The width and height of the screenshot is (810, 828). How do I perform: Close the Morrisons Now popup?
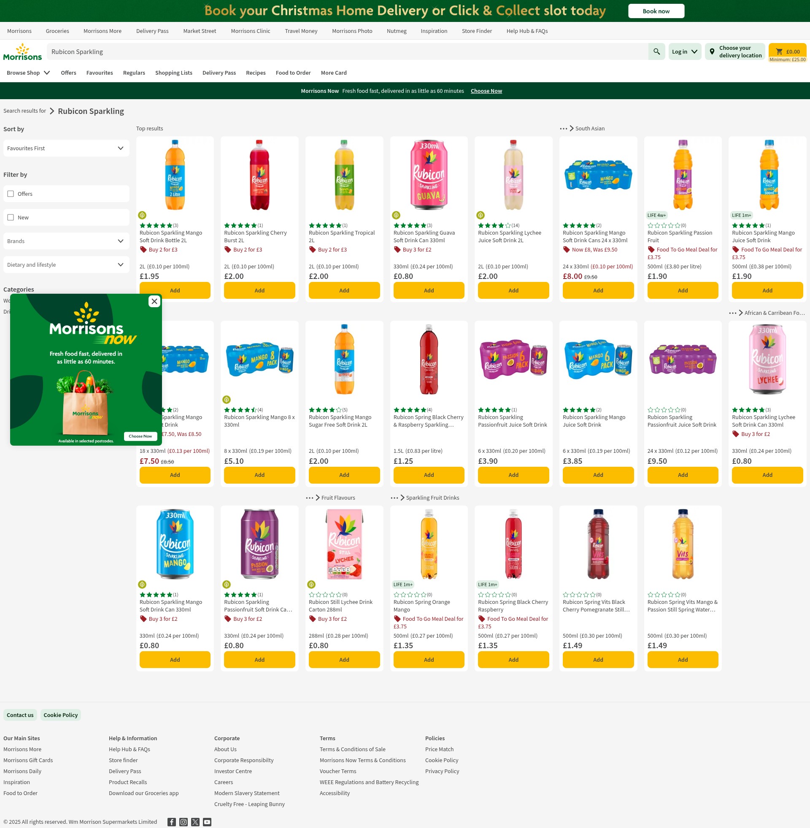pyautogui.click(x=154, y=301)
